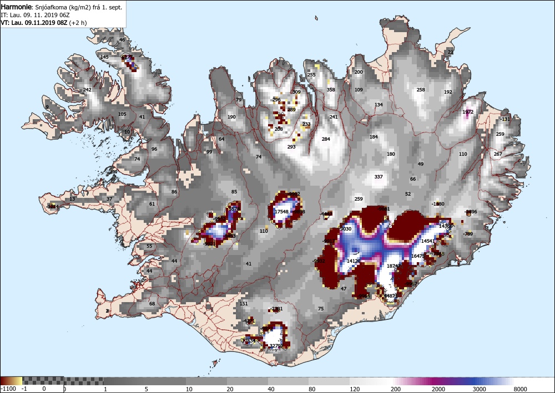
Task: Click the legend label -1100
Action: (8, 389)
